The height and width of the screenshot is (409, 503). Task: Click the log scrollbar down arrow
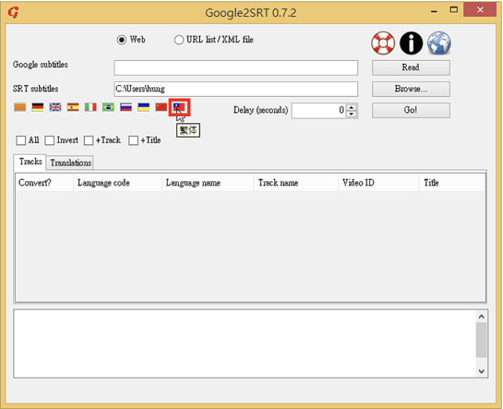(x=481, y=371)
